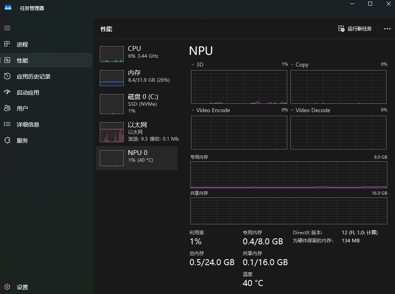Collapse the Video Decode chart
Screen dimensions: 395x294
tap(292, 110)
